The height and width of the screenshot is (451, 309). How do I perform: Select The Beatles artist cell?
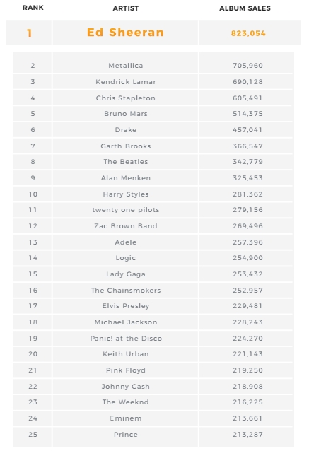pyautogui.click(x=125, y=162)
